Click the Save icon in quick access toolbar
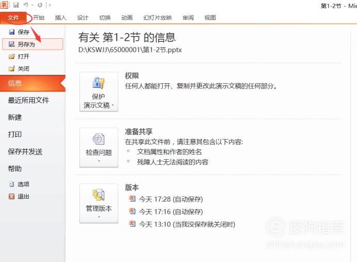Screen dimensions: 357x262 tap(16, 5)
